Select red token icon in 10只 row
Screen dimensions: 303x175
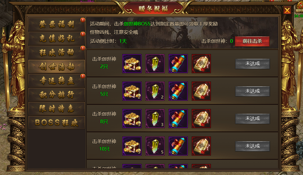click(201, 146)
